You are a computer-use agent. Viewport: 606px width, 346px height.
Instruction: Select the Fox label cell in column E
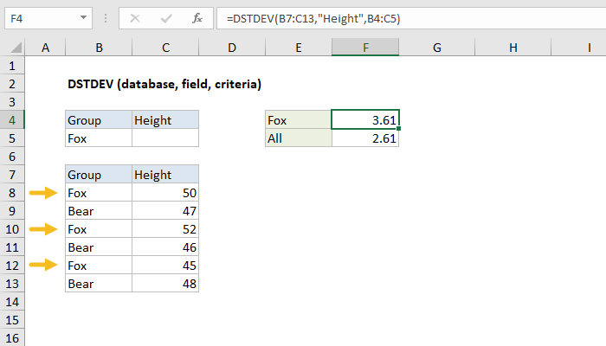pos(299,119)
